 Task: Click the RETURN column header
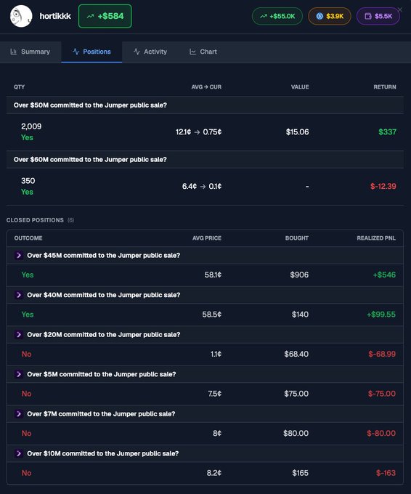coord(385,87)
